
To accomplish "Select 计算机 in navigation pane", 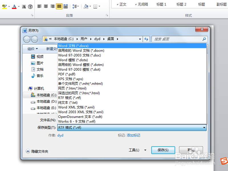I will point(36,88).
